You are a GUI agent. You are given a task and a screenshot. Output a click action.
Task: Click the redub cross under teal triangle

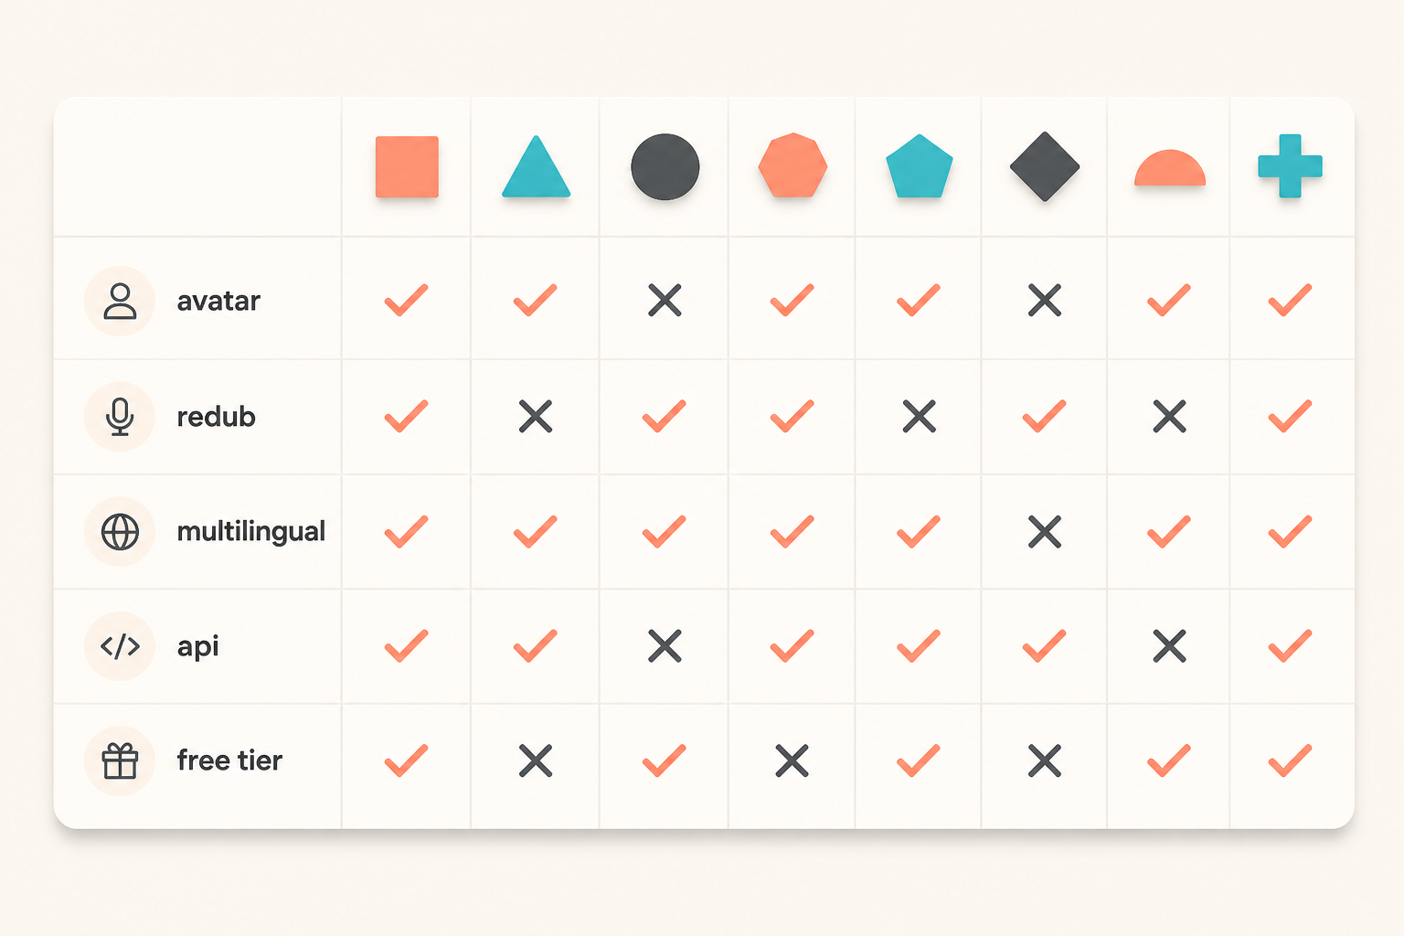(536, 416)
